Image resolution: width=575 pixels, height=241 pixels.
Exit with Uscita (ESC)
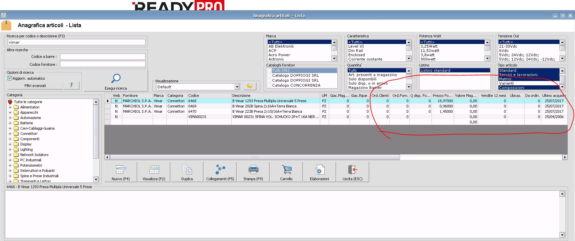tap(353, 172)
